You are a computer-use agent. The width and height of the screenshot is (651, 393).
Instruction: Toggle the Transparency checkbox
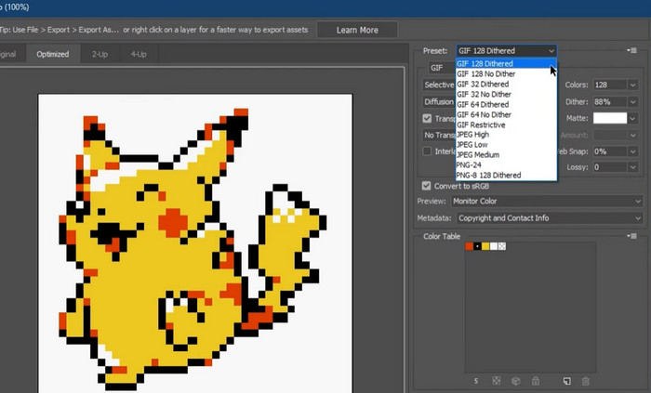tap(427, 118)
